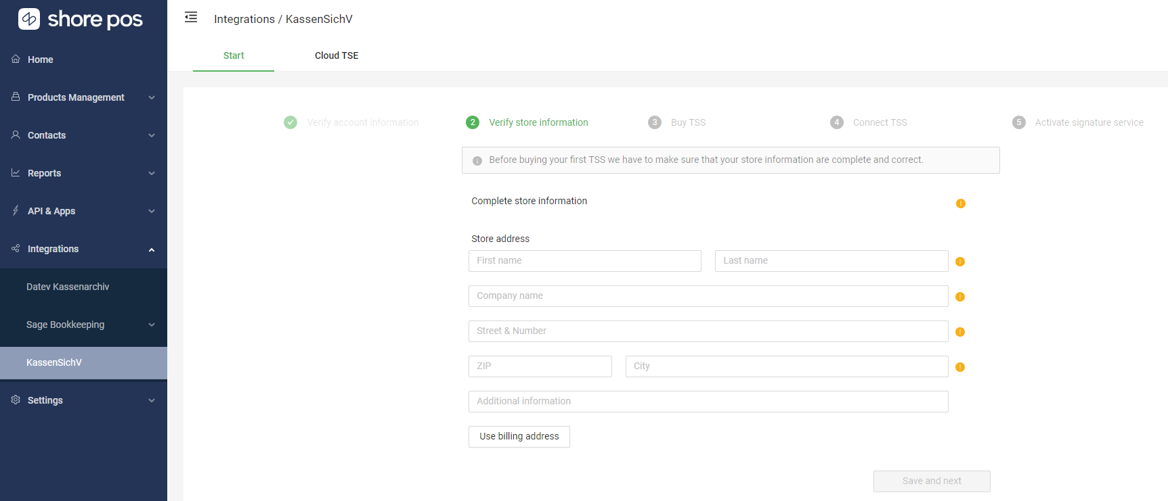Click the Use billing address button

[519, 437]
